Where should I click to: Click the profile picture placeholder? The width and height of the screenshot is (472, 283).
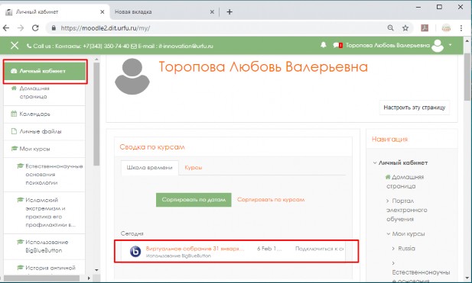[x=132, y=76]
